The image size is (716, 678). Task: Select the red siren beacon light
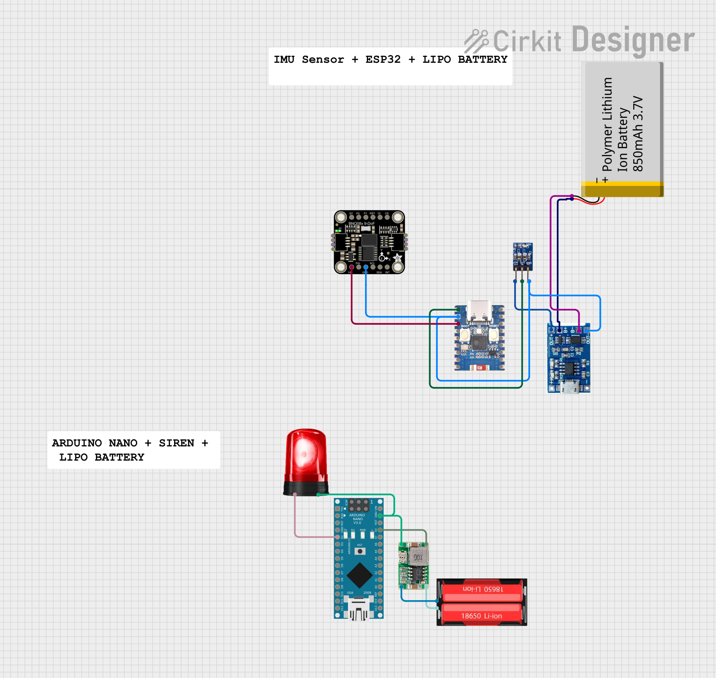pos(306,462)
